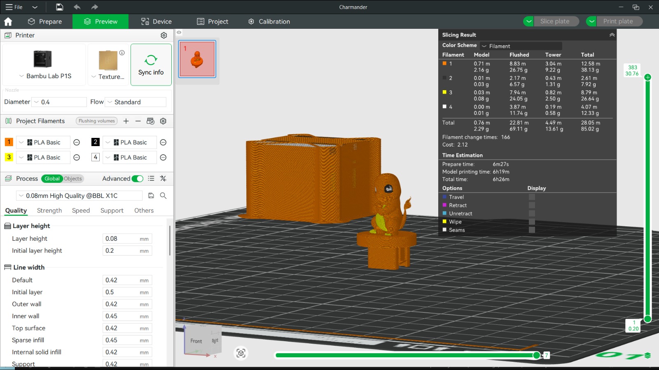Click the Sync info button
659x370 pixels.
151,65
